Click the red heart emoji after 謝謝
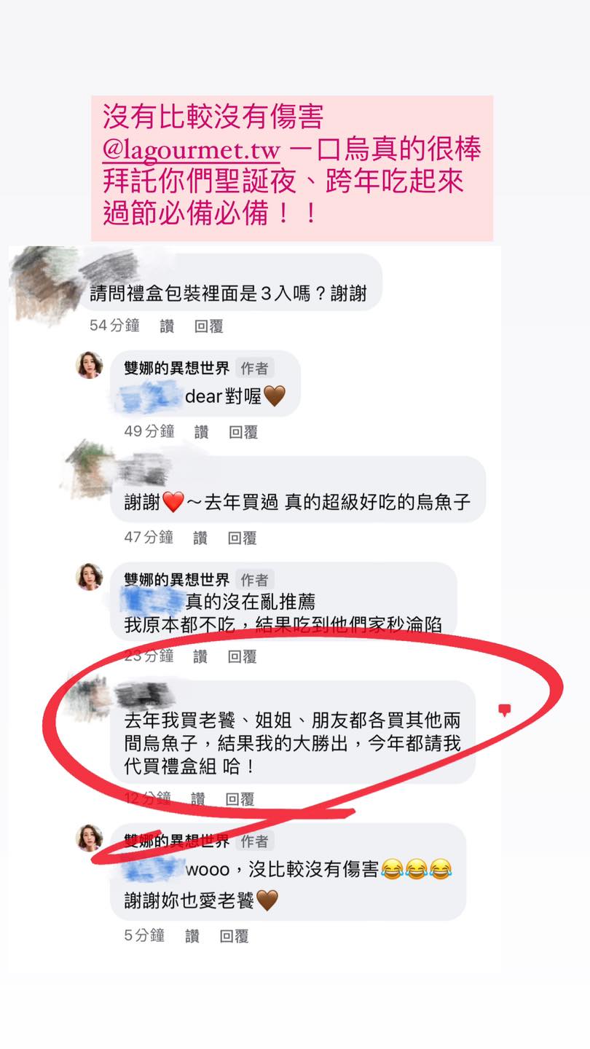The width and height of the screenshot is (590, 1049). (x=173, y=502)
